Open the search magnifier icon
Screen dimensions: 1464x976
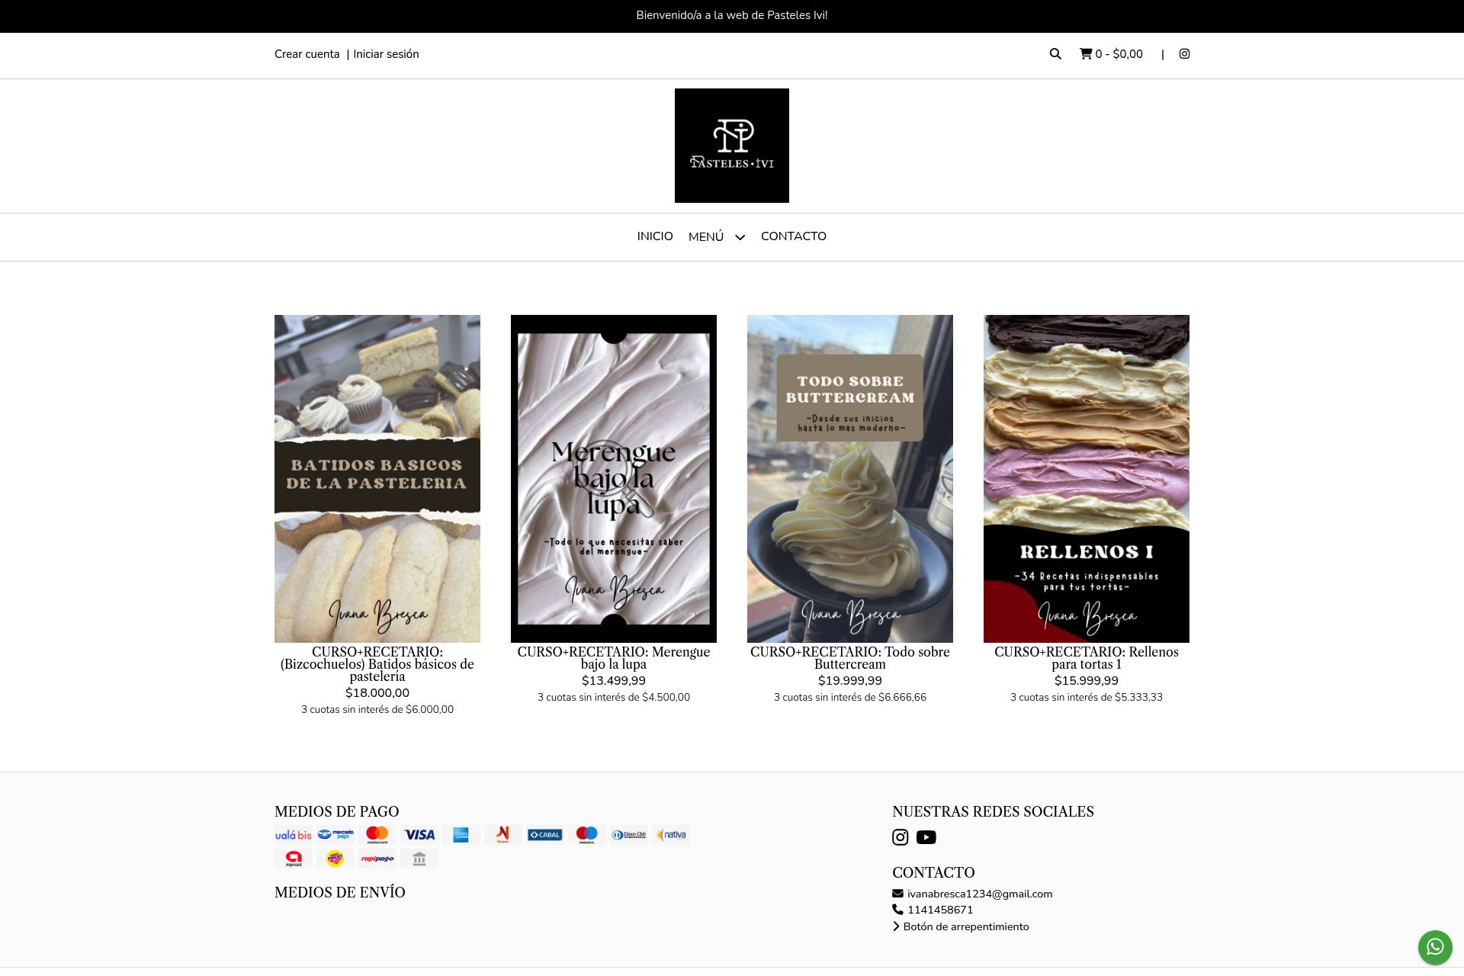coord(1055,53)
